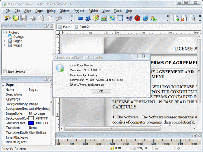Insert the multicolored grid object icon
203x152 pixels.
click(112, 18)
